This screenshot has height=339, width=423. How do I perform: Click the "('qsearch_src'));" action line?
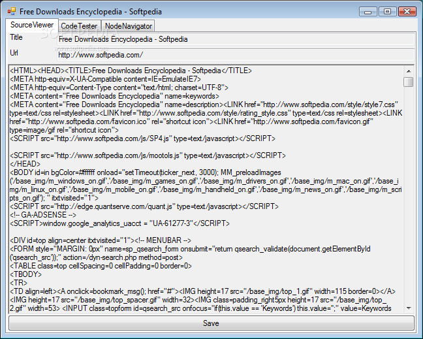point(96,257)
